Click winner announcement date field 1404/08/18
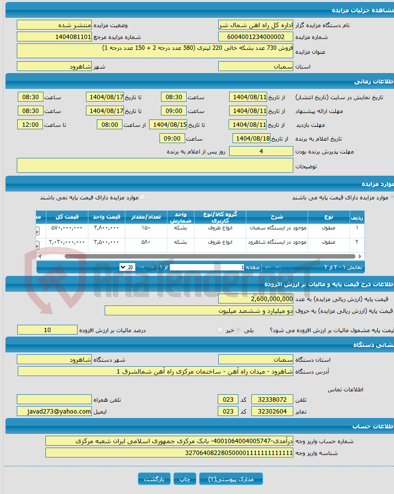 click(x=251, y=138)
